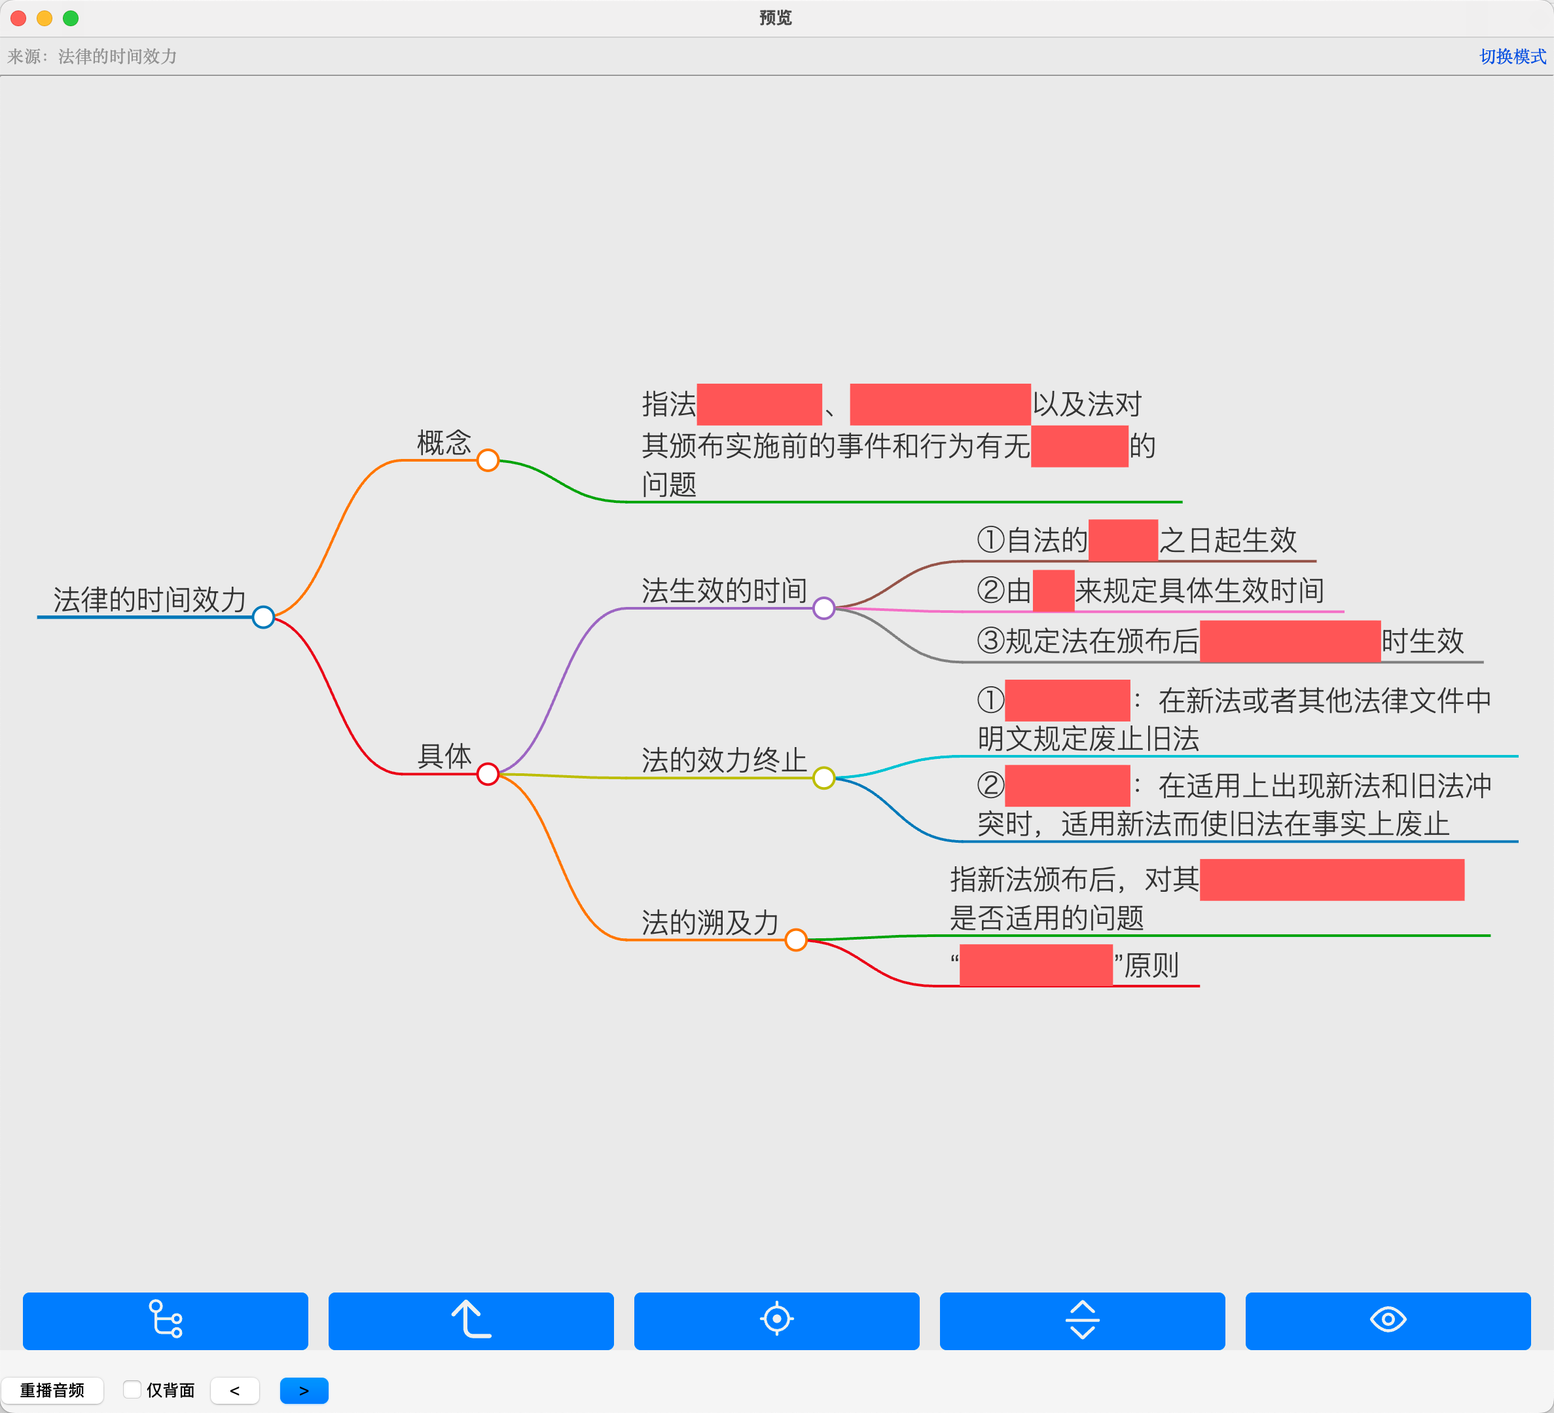Collapse the 法的溯及力 node circle
1554x1413 pixels.
pyautogui.click(x=796, y=940)
